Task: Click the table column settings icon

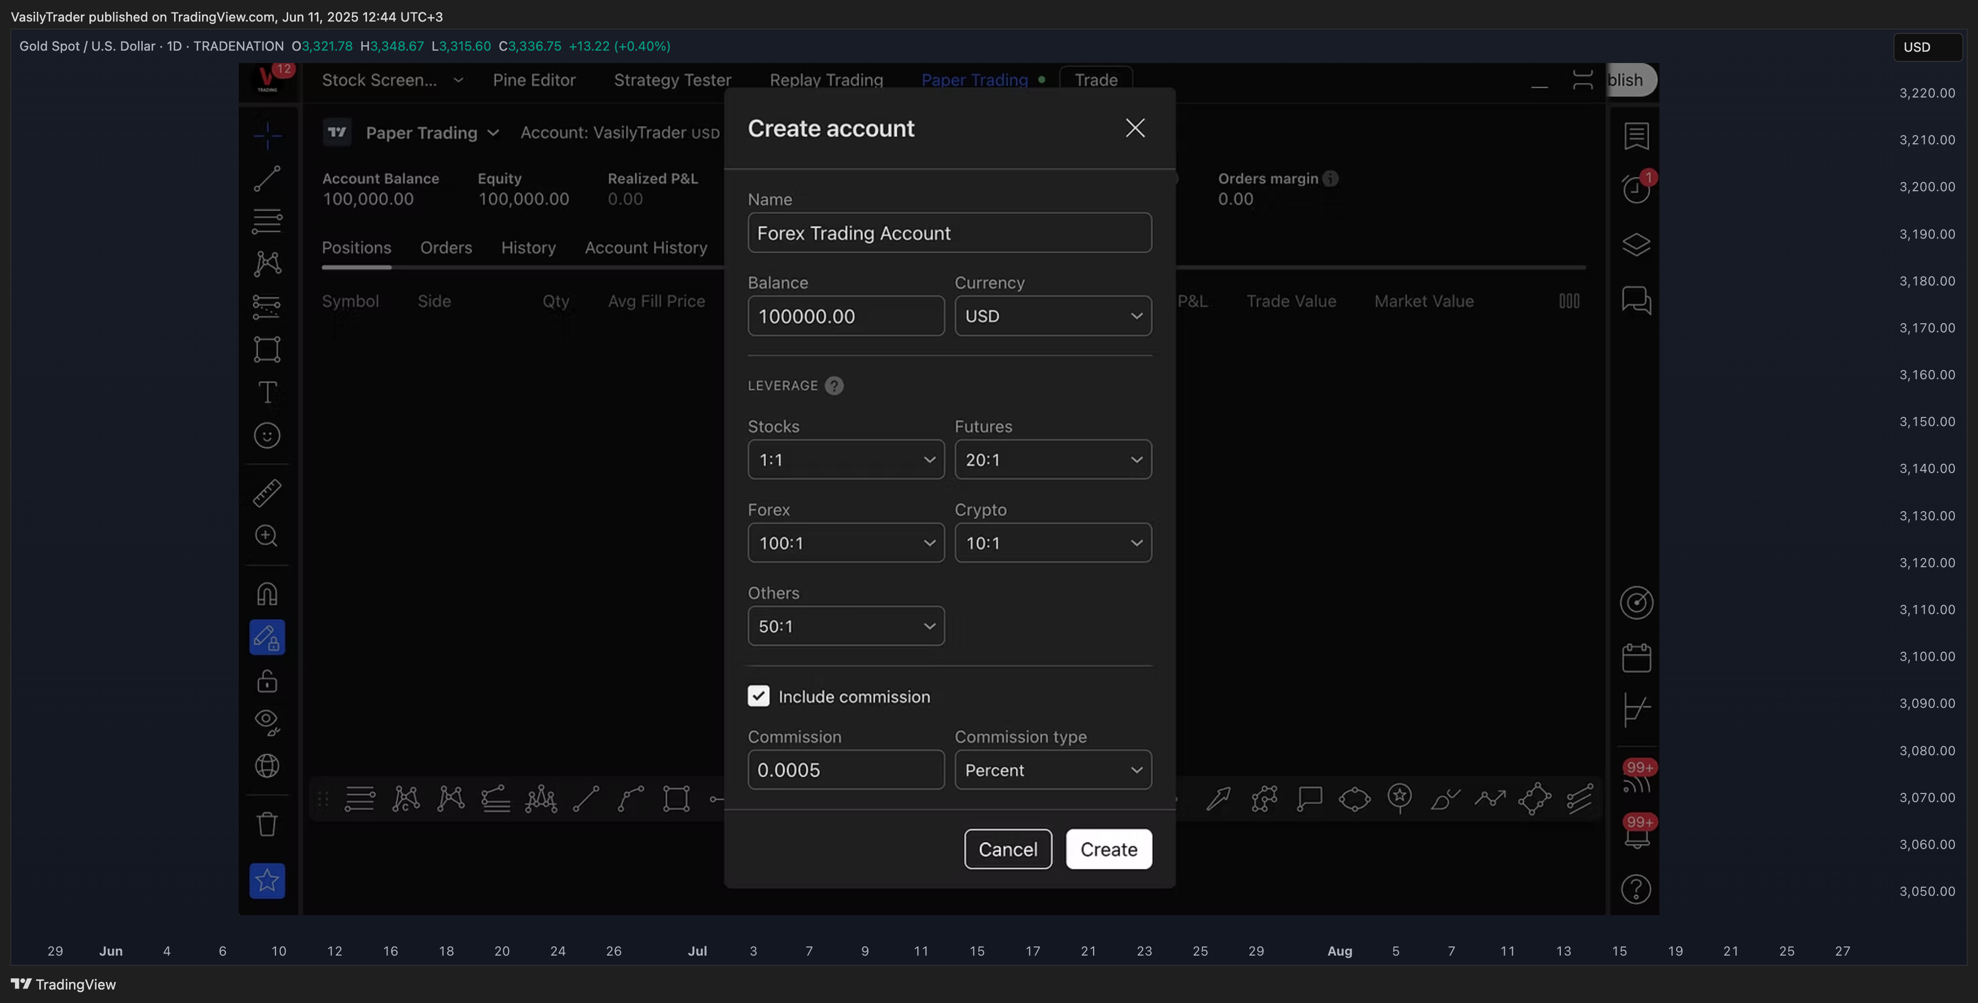Action: point(1569,301)
